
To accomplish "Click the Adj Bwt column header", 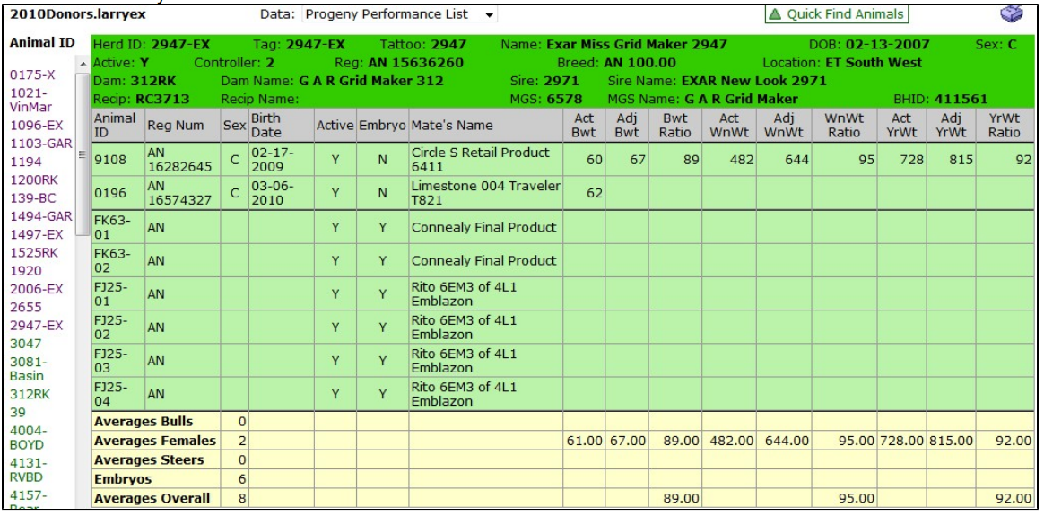I will pyautogui.click(x=626, y=125).
